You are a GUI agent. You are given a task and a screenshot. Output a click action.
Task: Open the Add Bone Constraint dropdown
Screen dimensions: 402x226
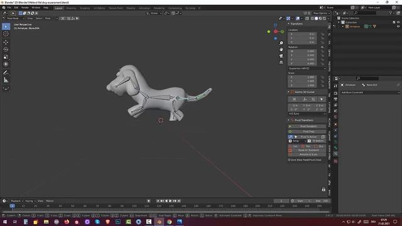point(370,92)
